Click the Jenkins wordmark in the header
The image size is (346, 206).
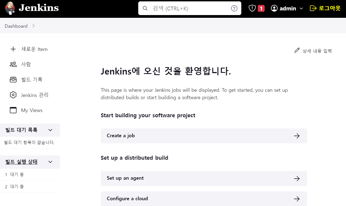click(39, 8)
